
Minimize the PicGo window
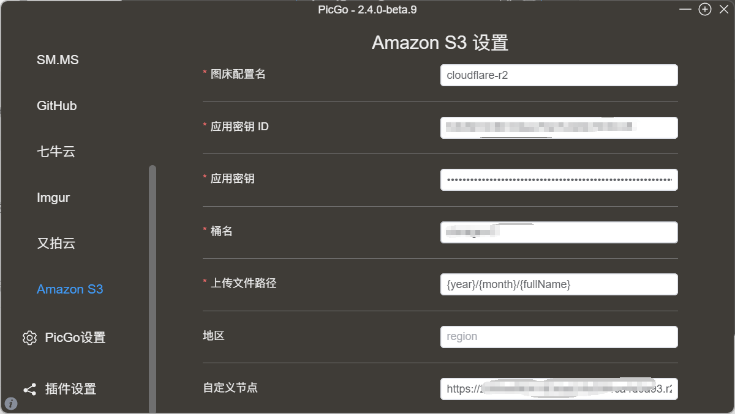(x=686, y=9)
